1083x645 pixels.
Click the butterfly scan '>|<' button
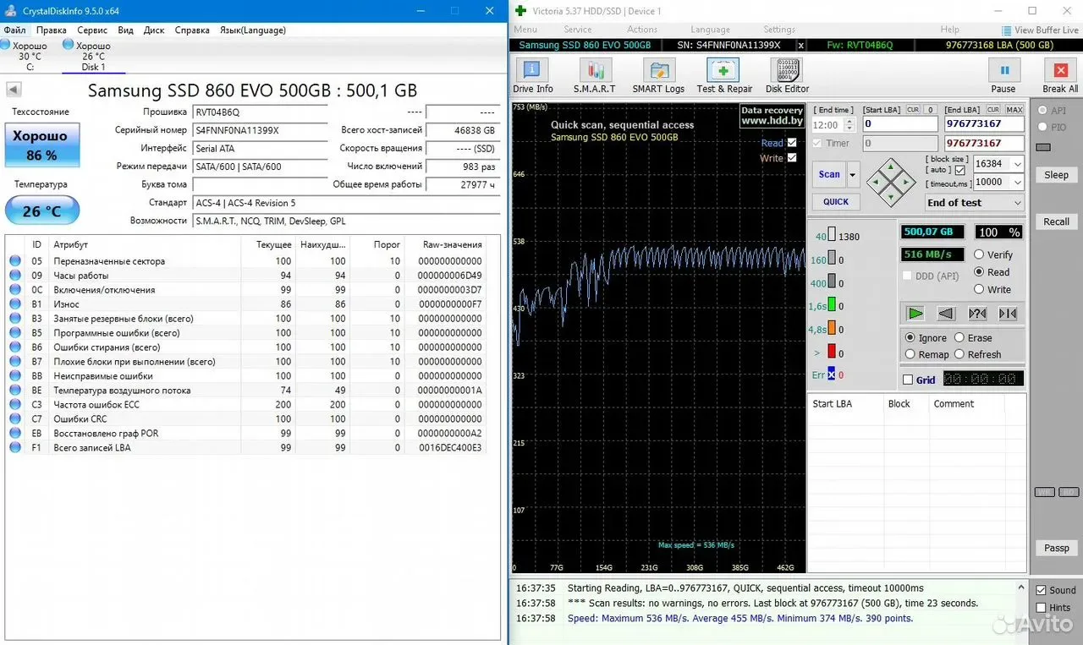click(x=1008, y=314)
